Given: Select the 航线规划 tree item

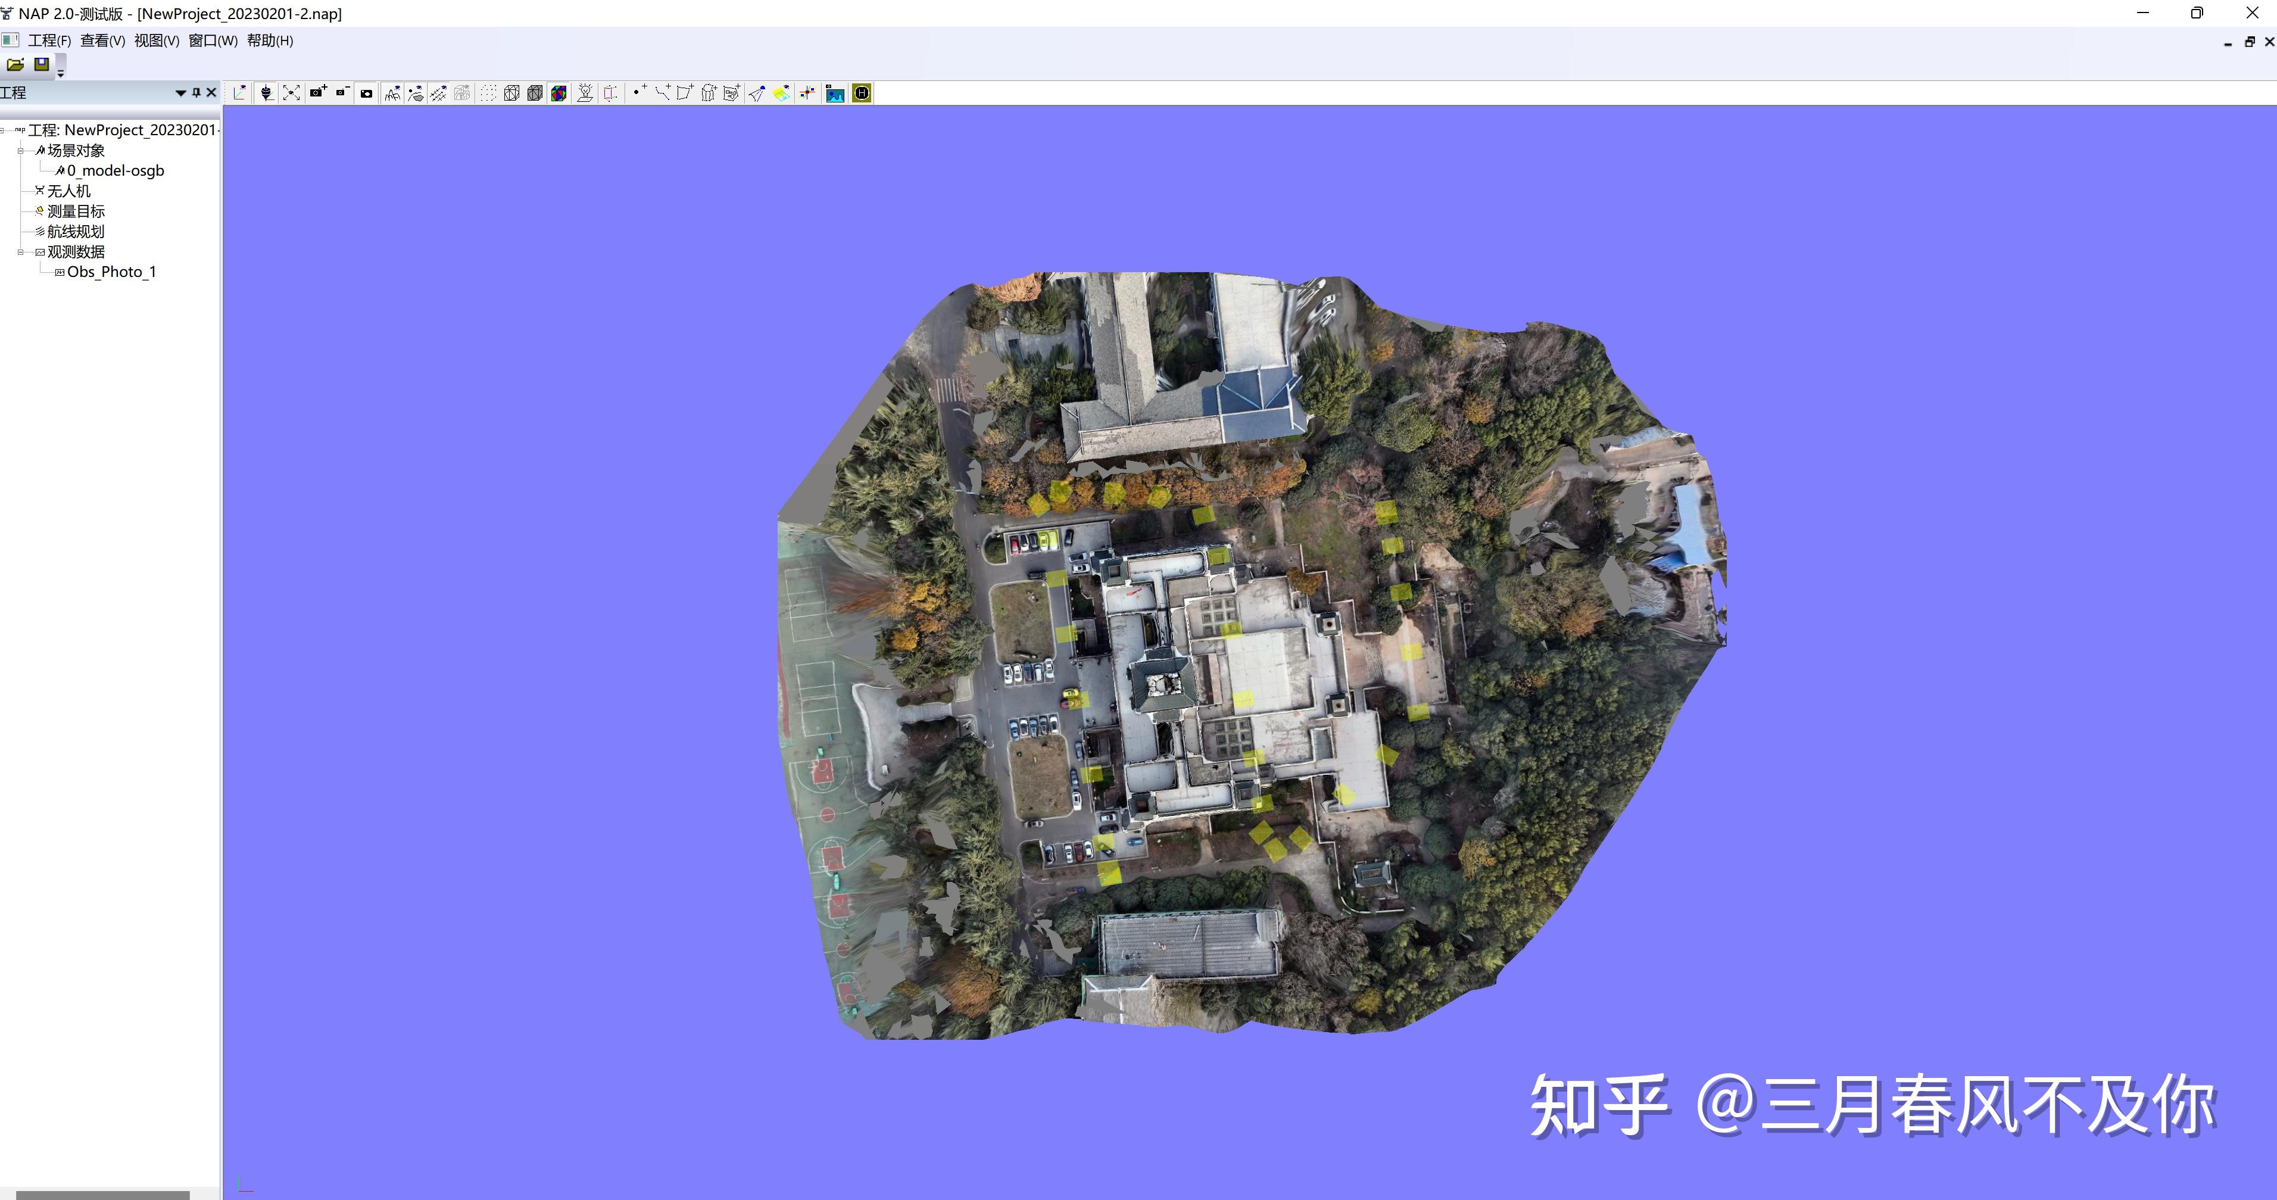Looking at the screenshot, I should 76,232.
